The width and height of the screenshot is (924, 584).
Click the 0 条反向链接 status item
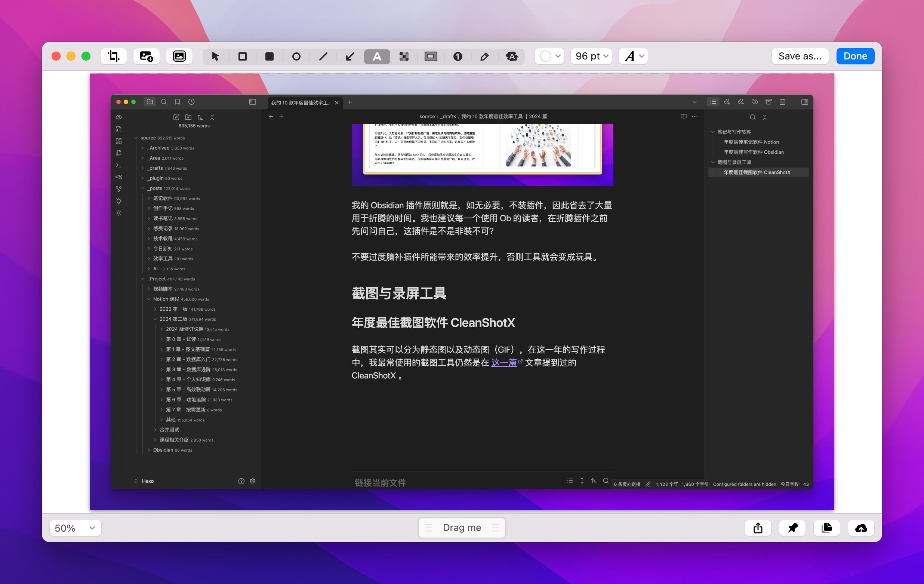pyautogui.click(x=627, y=484)
